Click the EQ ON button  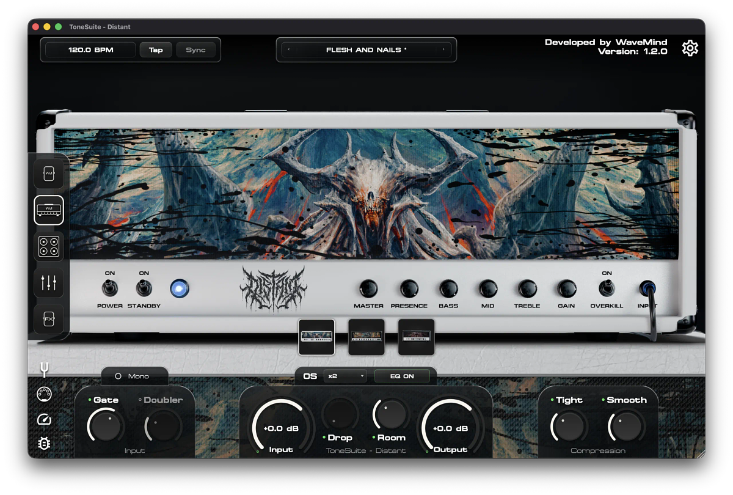pos(402,376)
